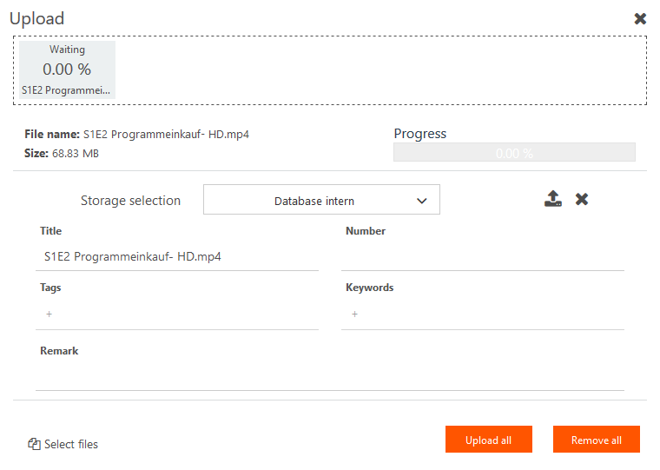Add a keyword with the Keywords plus icon
The width and height of the screenshot is (660, 470).
pos(355,314)
